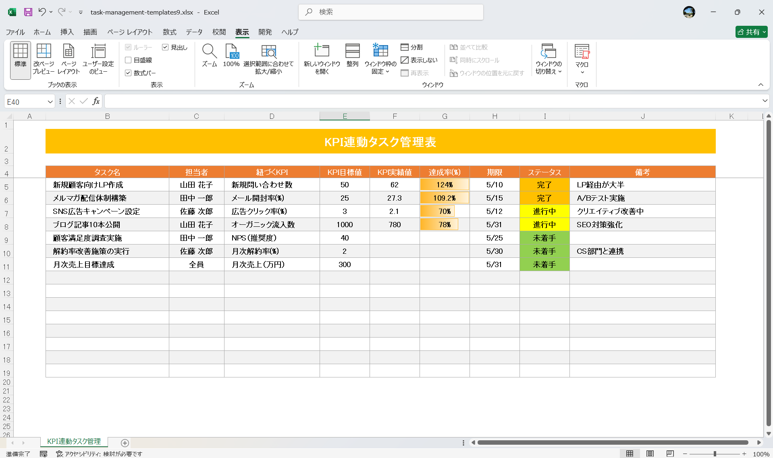The image size is (773, 458).
Task: Switch to ページレイアウト view
Action: 69,60
